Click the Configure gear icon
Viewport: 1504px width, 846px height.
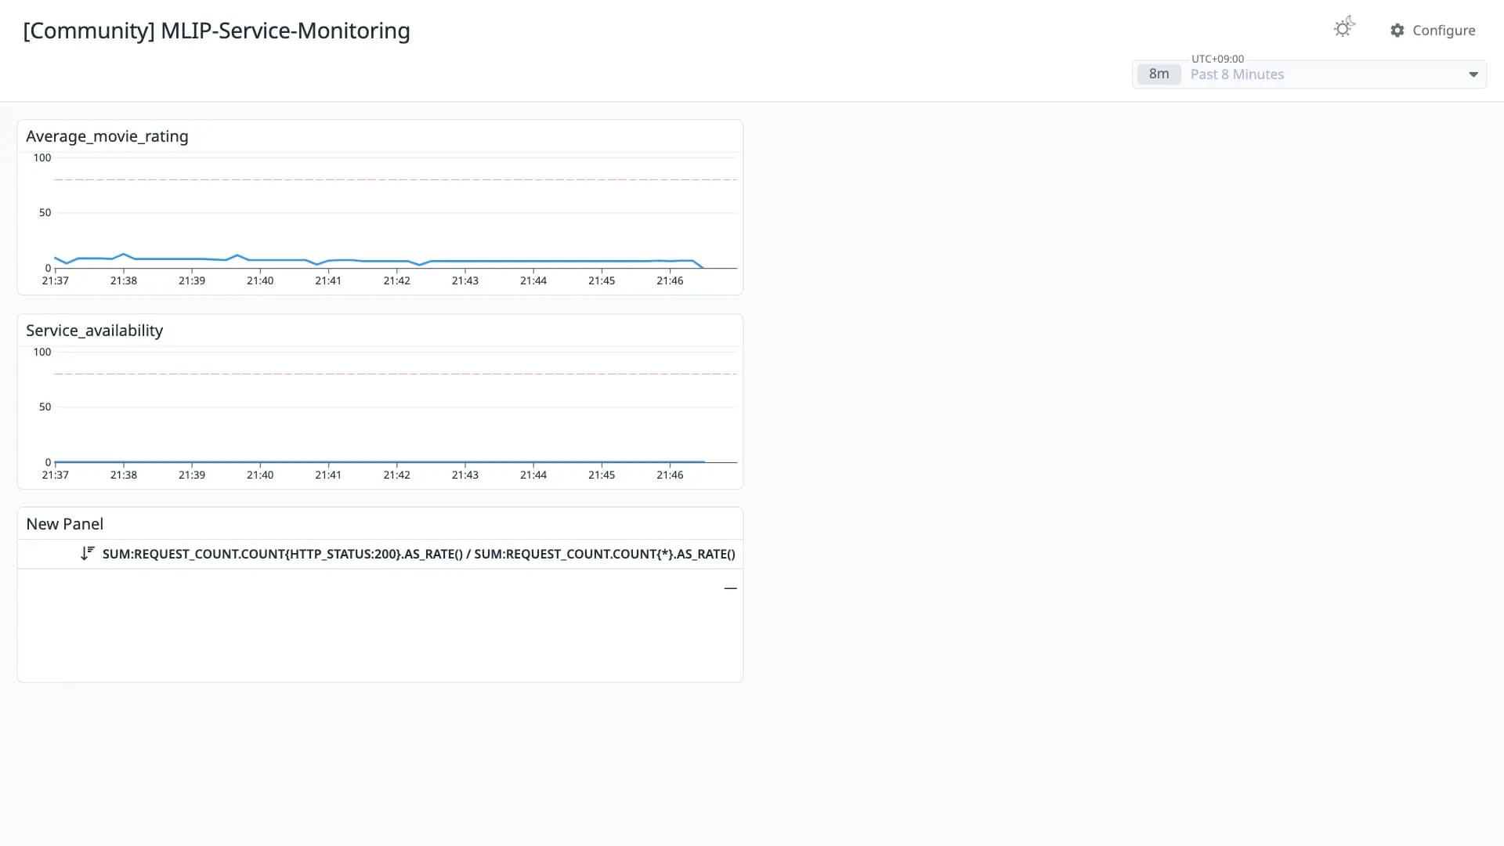coord(1397,31)
